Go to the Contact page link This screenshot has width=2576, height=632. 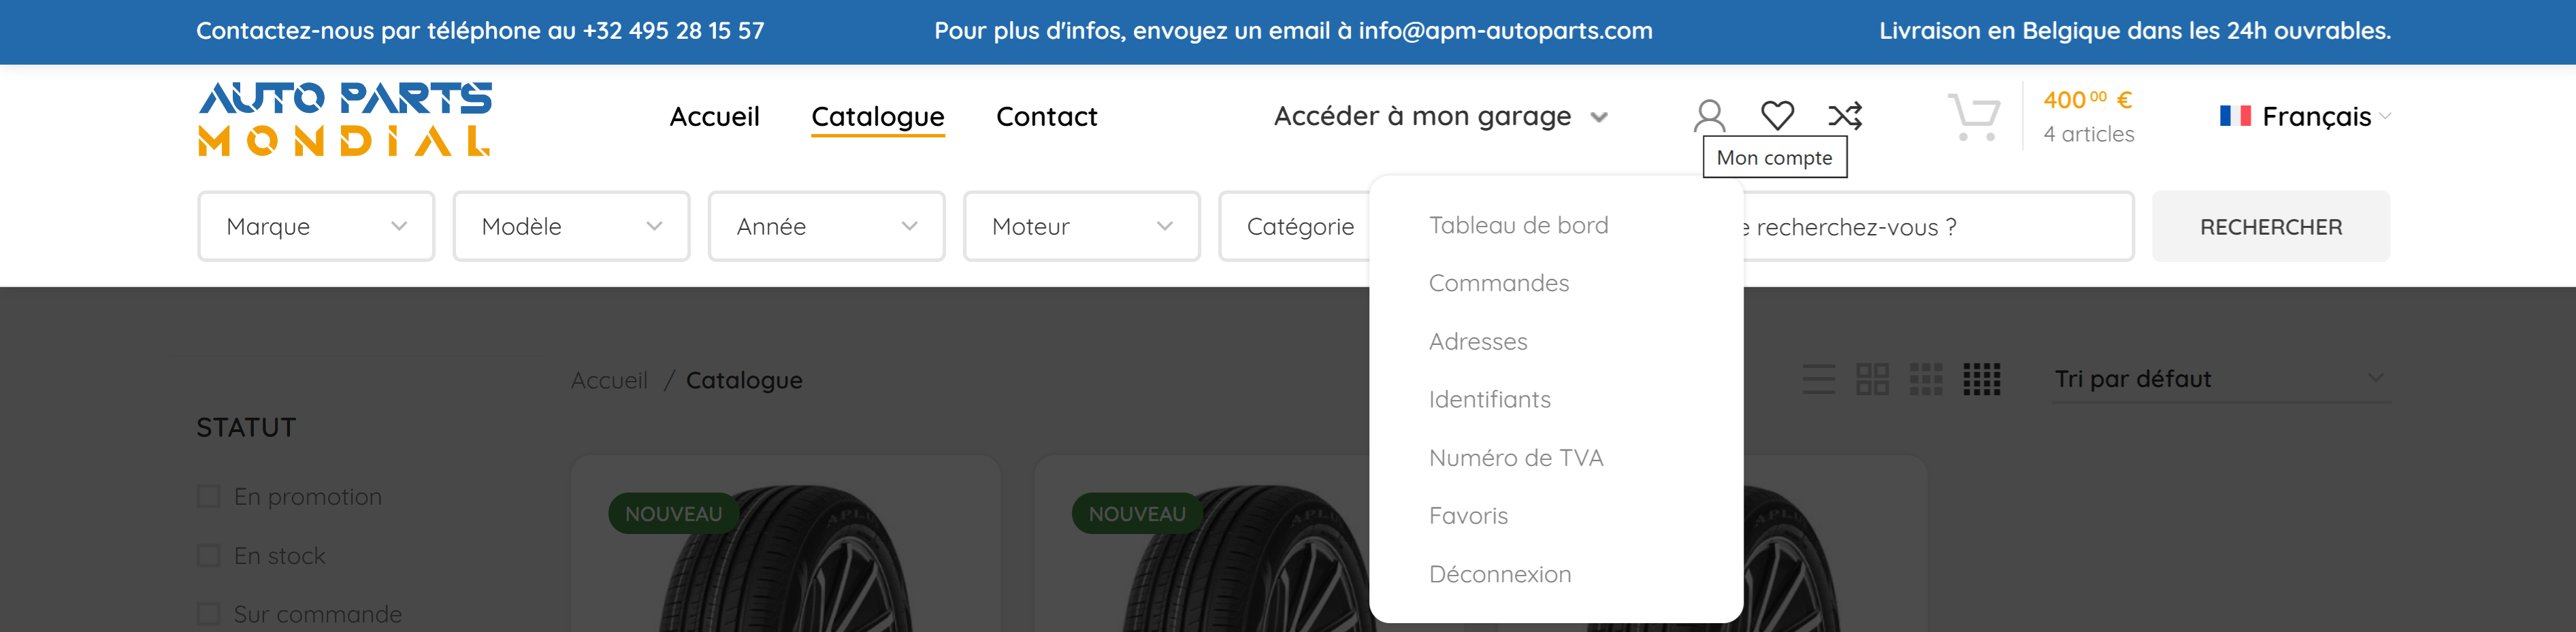tap(1046, 117)
